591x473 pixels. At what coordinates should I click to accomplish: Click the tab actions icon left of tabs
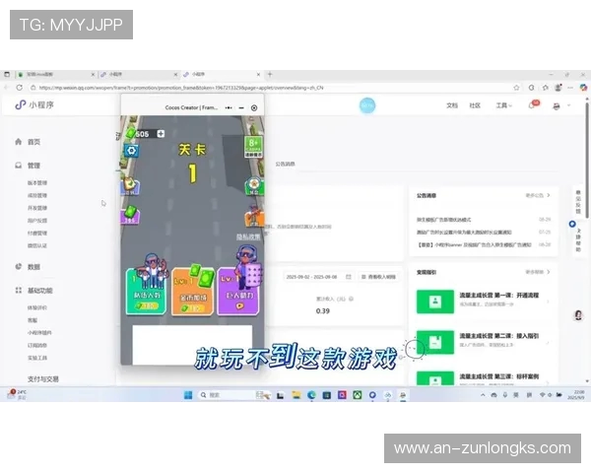(x=7, y=74)
